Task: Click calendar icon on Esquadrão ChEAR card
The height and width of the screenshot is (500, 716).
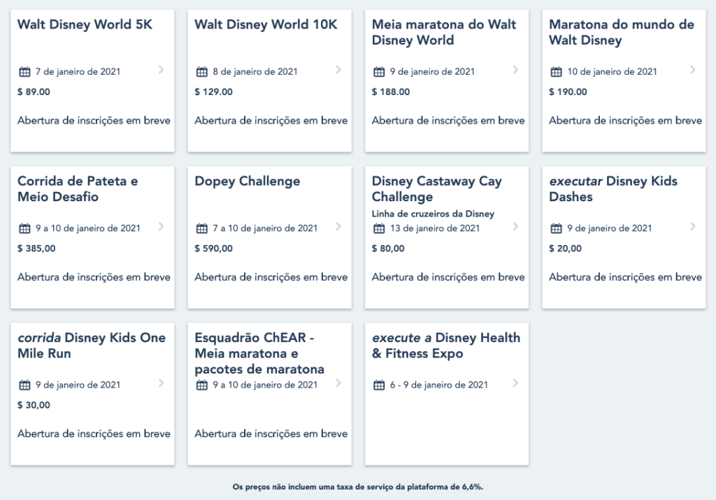Action: [x=201, y=385]
